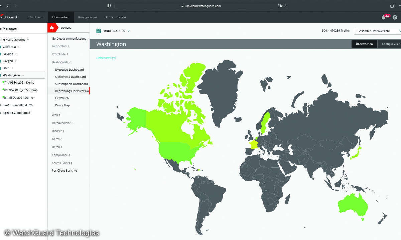Expand the Datenverkehr menu section
The height and width of the screenshot is (240, 401).
click(x=62, y=123)
